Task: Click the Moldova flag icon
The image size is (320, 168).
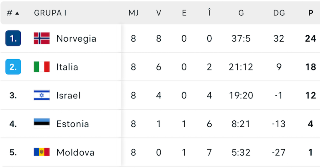Action: pyautogui.click(x=42, y=152)
